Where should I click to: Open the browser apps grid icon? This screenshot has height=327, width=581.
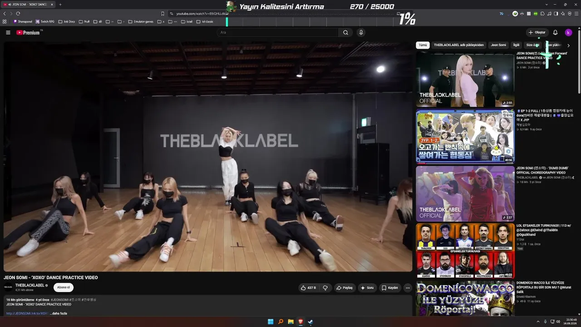[5, 21]
